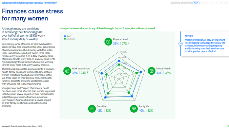Open the Part 3 tab
The height and width of the screenshot is (129, 229).
tap(211, 3)
